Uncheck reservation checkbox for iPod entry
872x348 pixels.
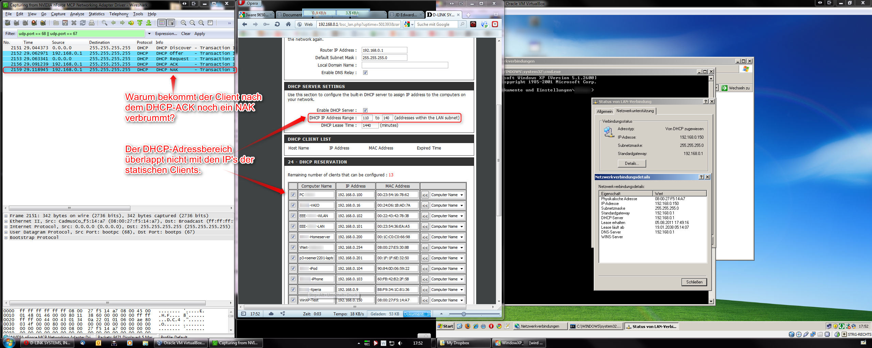[293, 268]
